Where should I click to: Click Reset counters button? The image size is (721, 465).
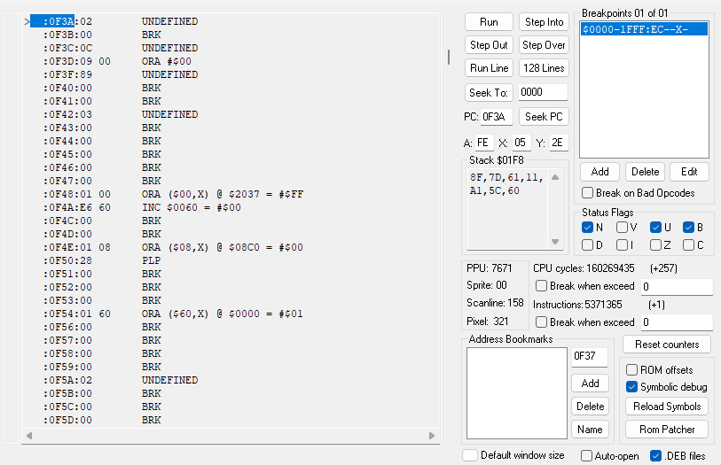click(x=666, y=344)
